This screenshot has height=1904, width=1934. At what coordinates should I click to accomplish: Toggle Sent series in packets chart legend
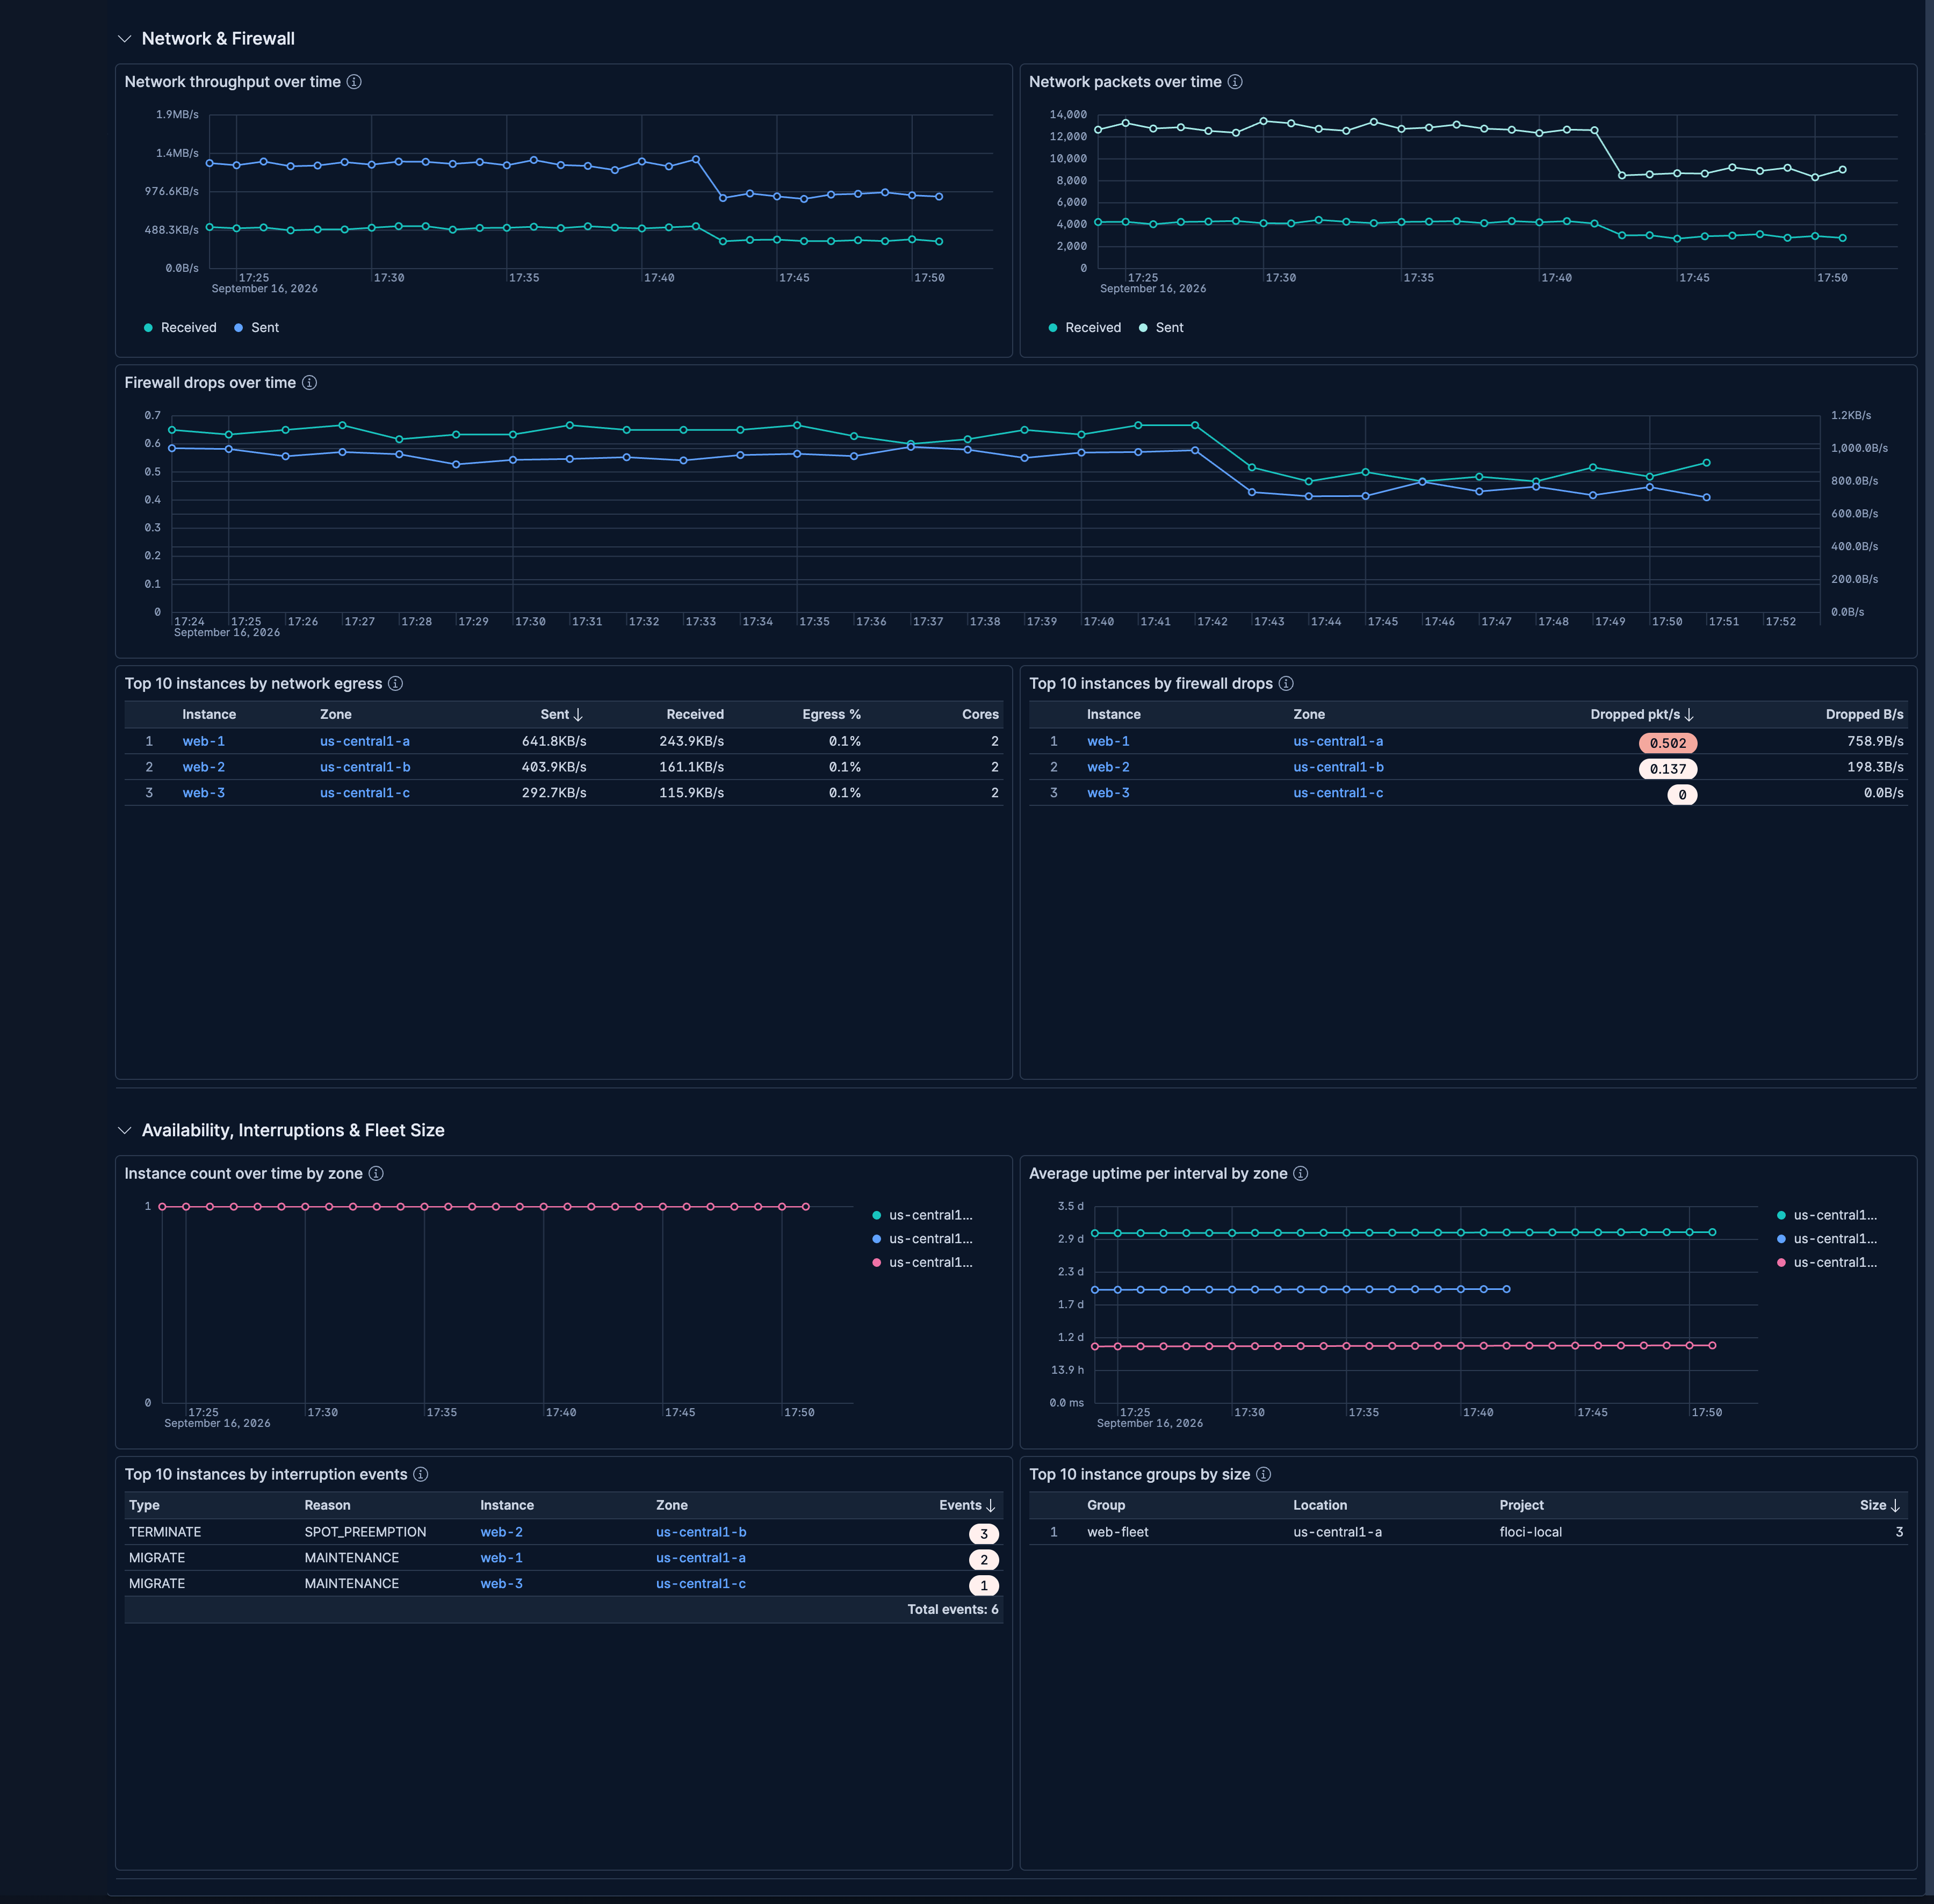coord(1161,328)
